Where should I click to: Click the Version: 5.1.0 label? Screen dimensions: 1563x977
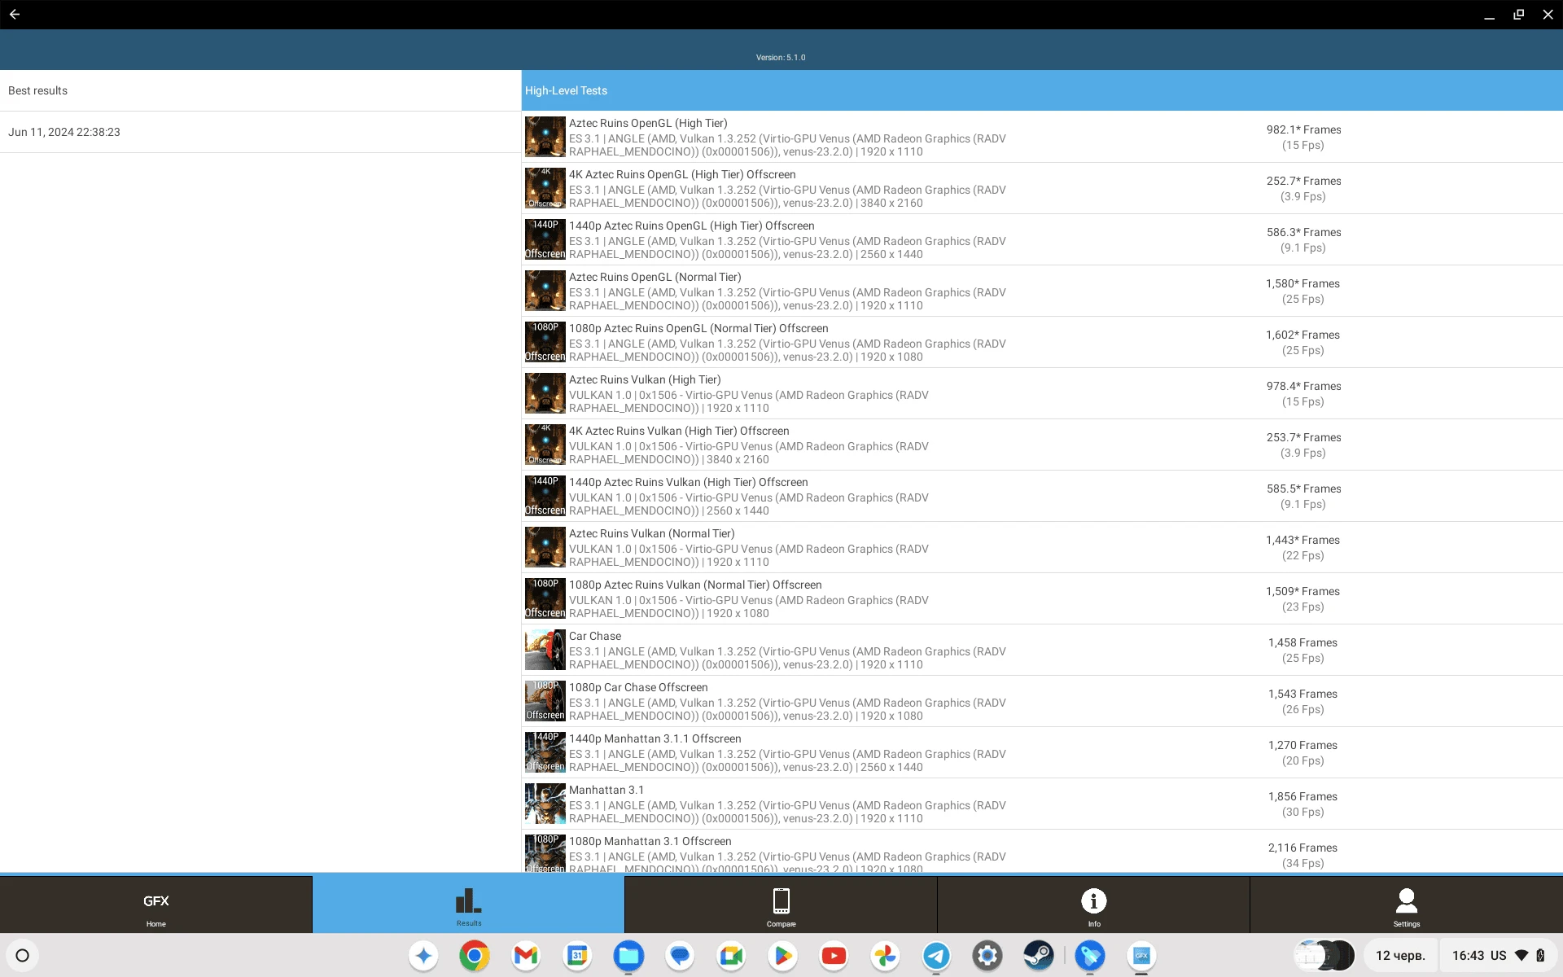pyautogui.click(x=781, y=58)
